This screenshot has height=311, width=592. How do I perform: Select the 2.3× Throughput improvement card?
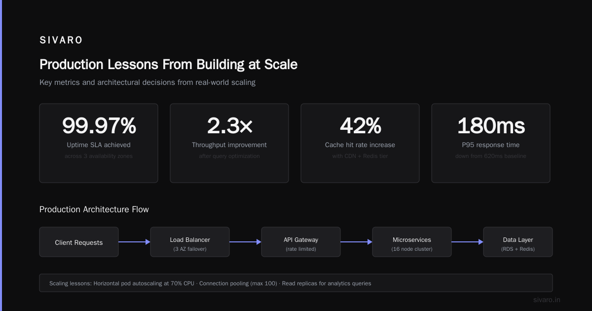pyautogui.click(x=229, y=143)
